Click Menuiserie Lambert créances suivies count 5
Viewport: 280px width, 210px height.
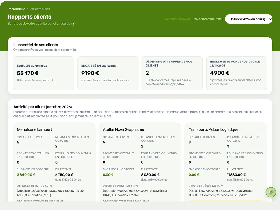(18, 143)
